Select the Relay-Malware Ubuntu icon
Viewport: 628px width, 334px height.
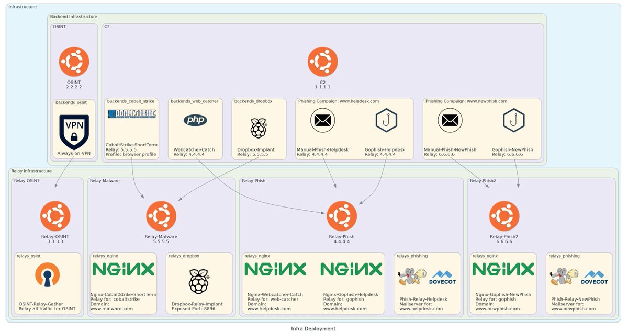pyautogui.click(x=161, y=216)
